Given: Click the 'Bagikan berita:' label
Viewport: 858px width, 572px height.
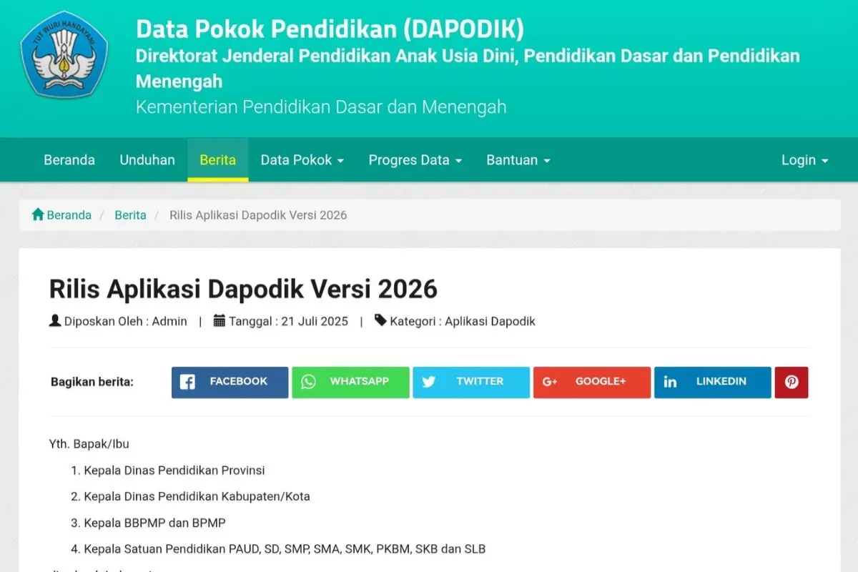Looking at the screenshot, I should (x=92, y=382).
